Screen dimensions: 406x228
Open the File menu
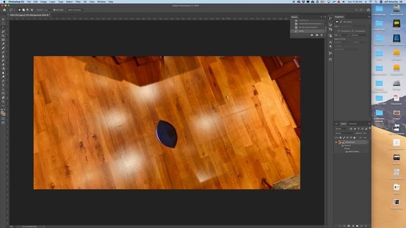29,2
